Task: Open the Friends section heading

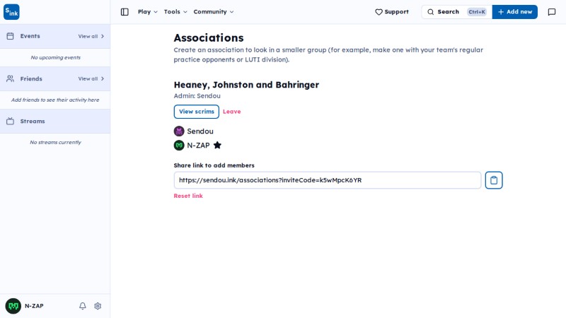Action: (x=31, y=78)
